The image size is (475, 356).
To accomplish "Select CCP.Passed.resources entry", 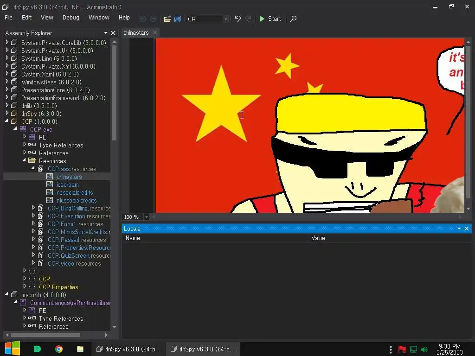I will (x=77, y=240).
